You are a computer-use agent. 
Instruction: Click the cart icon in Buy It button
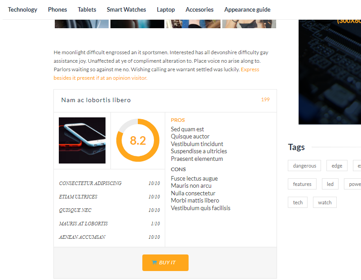coord(154,263)
